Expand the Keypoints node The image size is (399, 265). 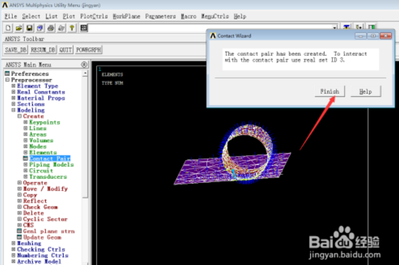[26, 122]
